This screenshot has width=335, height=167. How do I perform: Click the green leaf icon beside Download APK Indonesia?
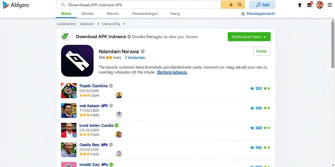pos(65,37)
